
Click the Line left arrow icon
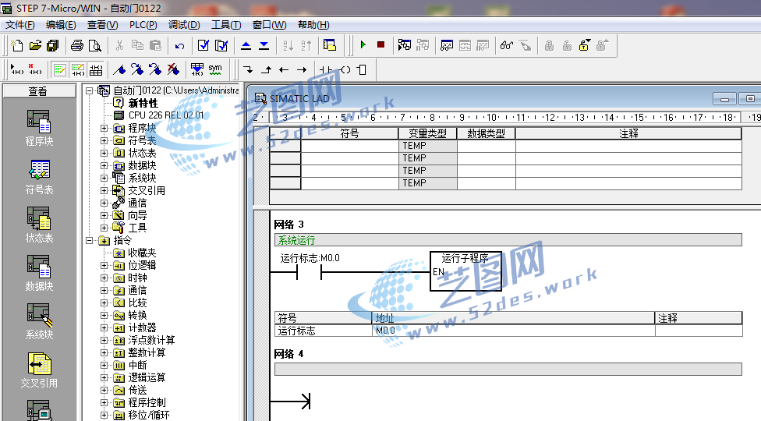tap(284, 70)
